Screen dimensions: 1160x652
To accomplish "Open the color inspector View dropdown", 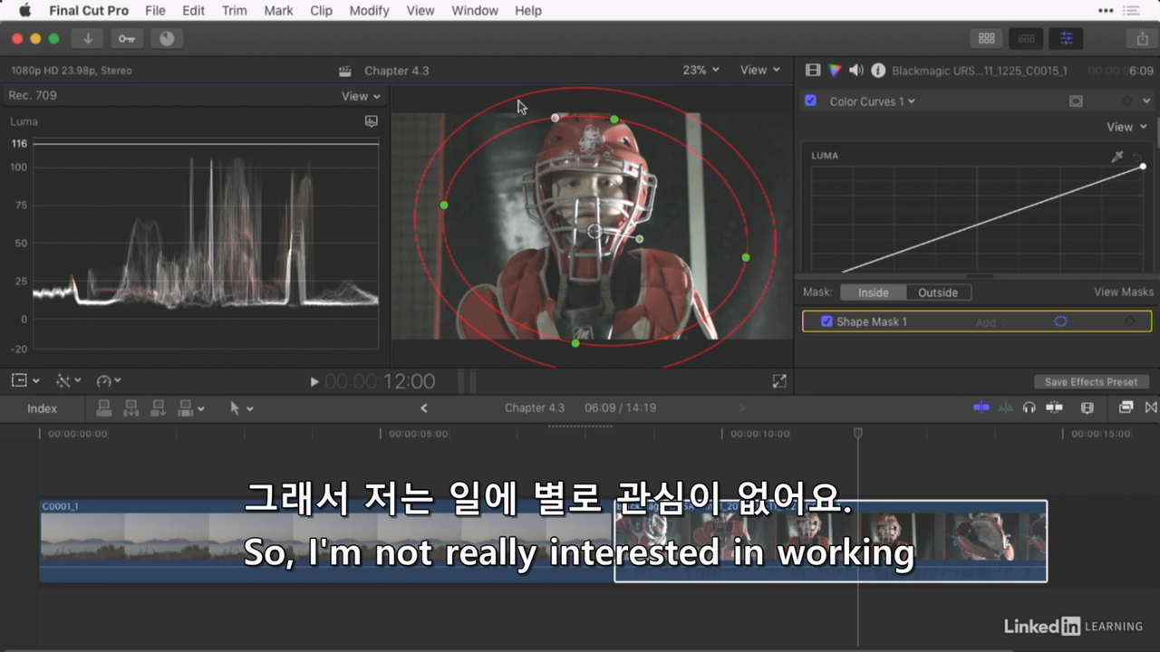I will point(1126,127).
